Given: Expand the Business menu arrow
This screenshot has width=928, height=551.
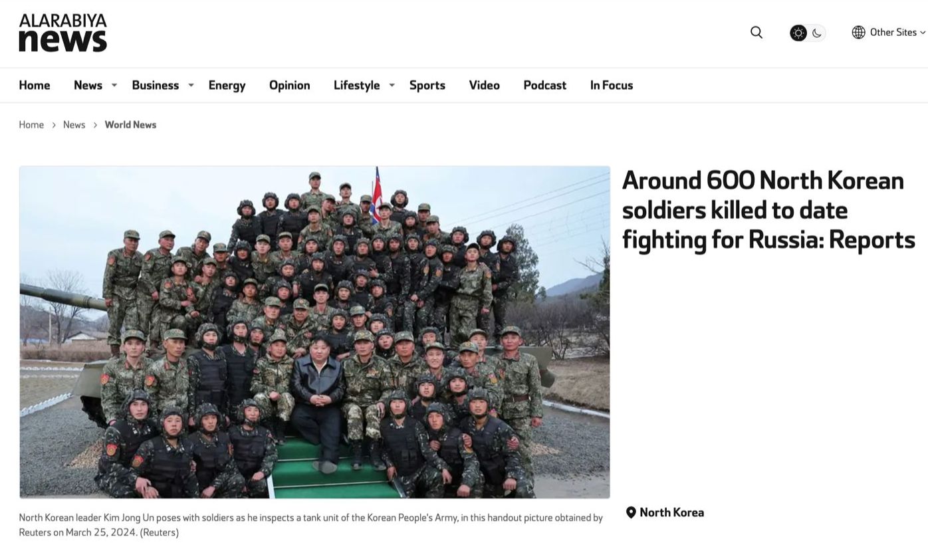Looking at the screenshot, I should 191,85.
